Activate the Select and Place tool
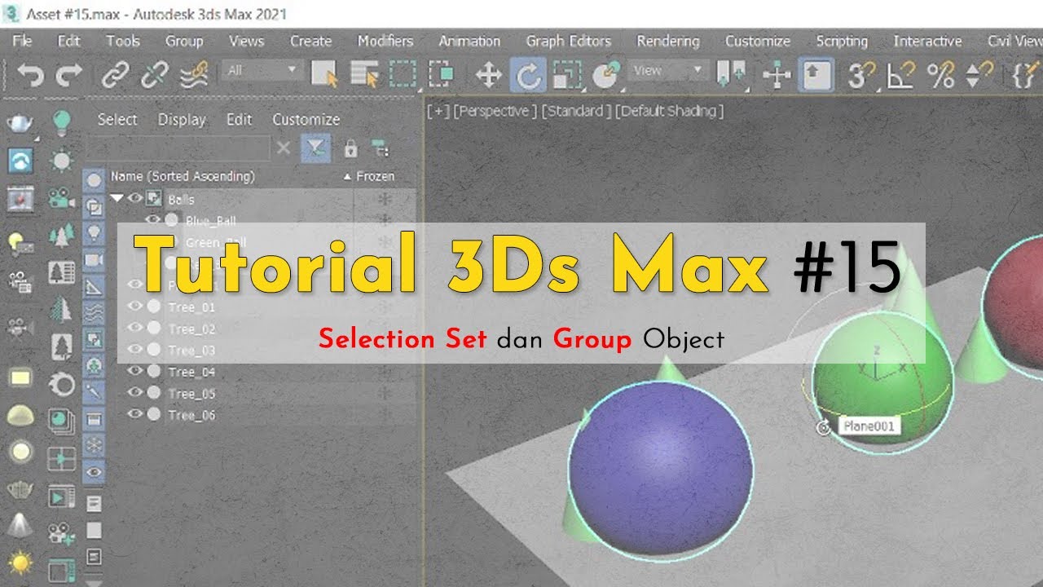Screen dimensions: 1043x587 605,76
